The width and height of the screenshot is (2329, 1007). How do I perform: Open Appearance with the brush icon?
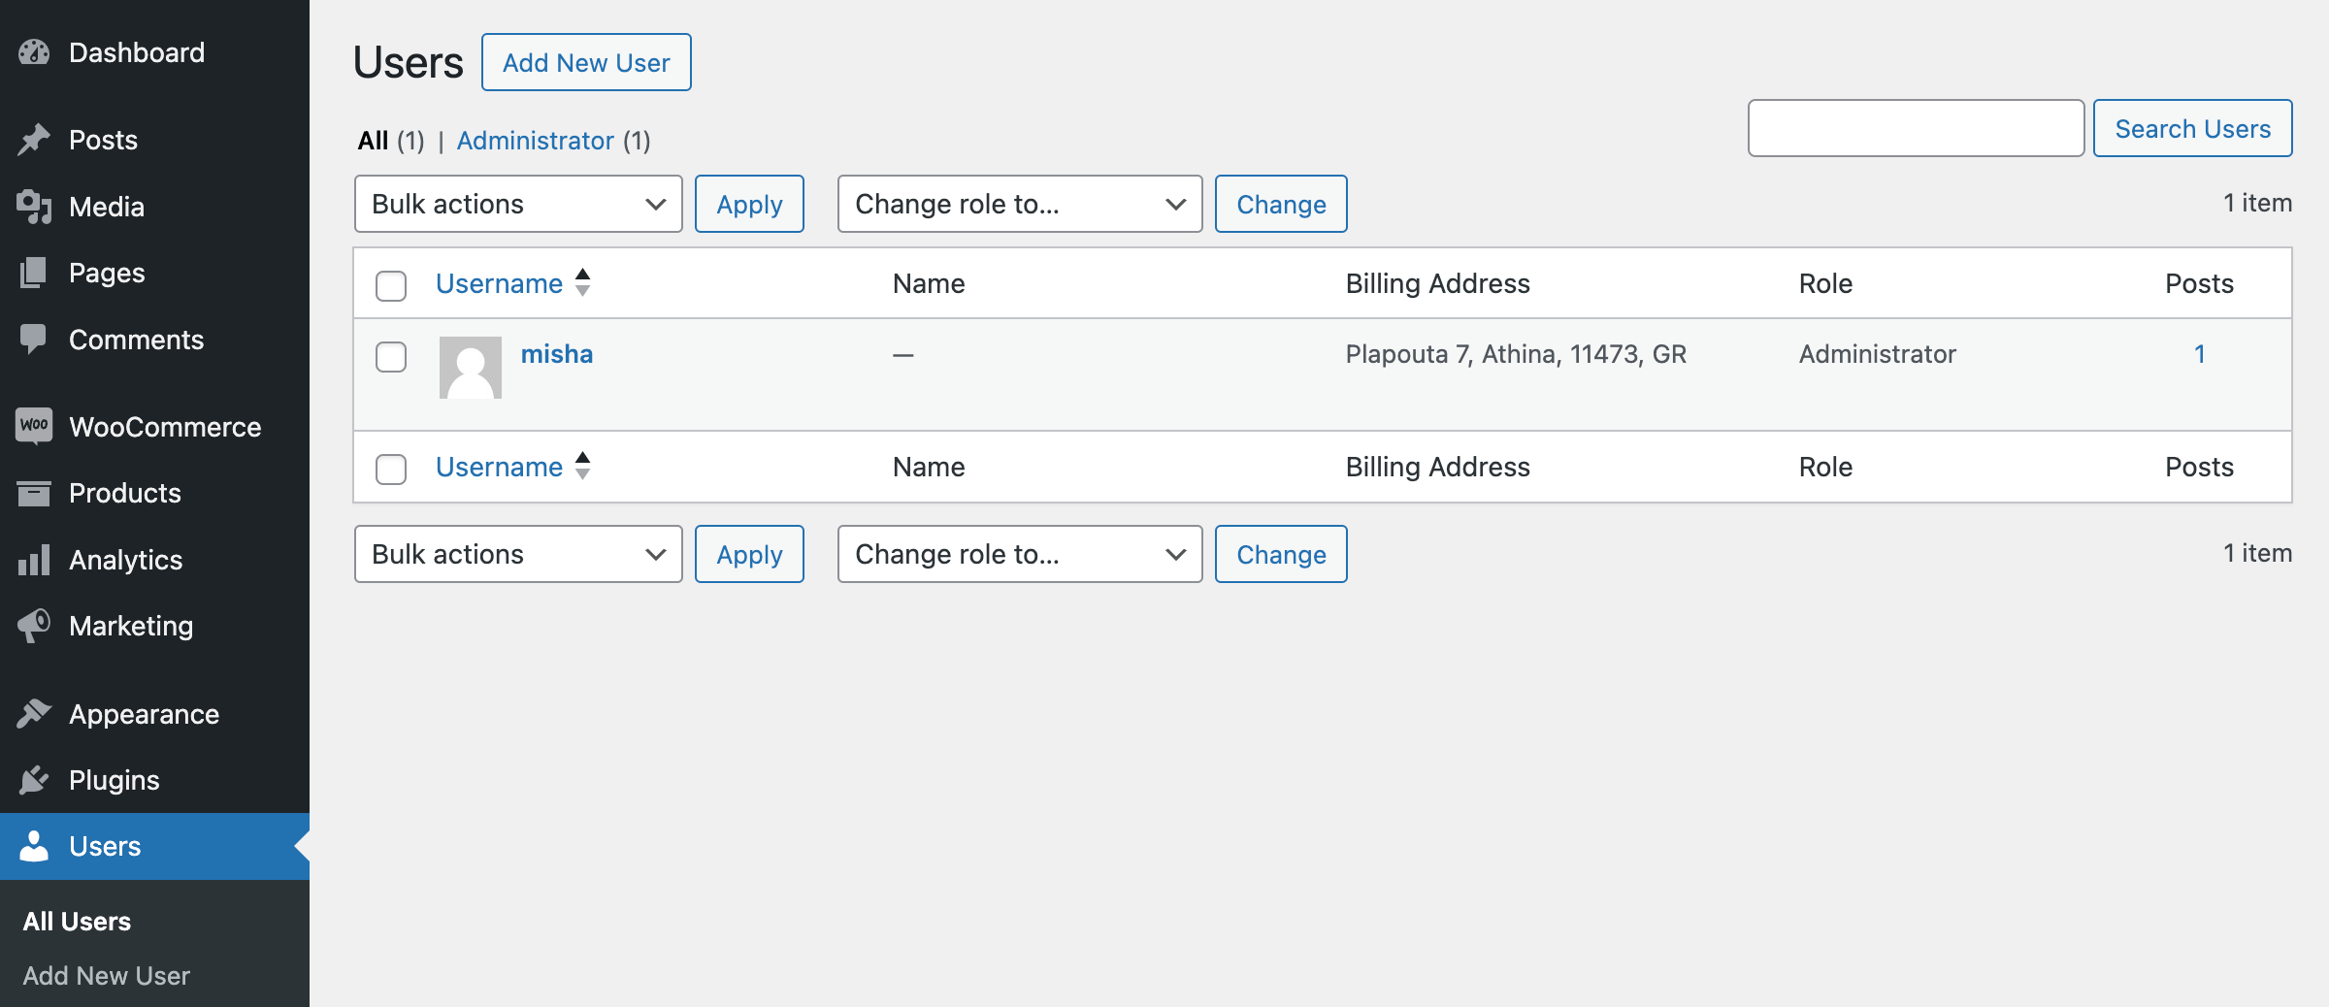[x=35, y=713]
